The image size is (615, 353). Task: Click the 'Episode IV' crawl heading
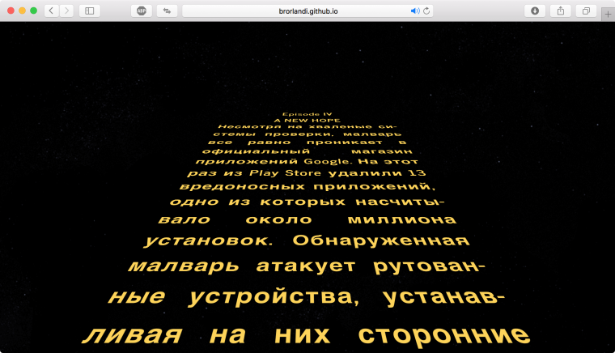pos(307,114)
